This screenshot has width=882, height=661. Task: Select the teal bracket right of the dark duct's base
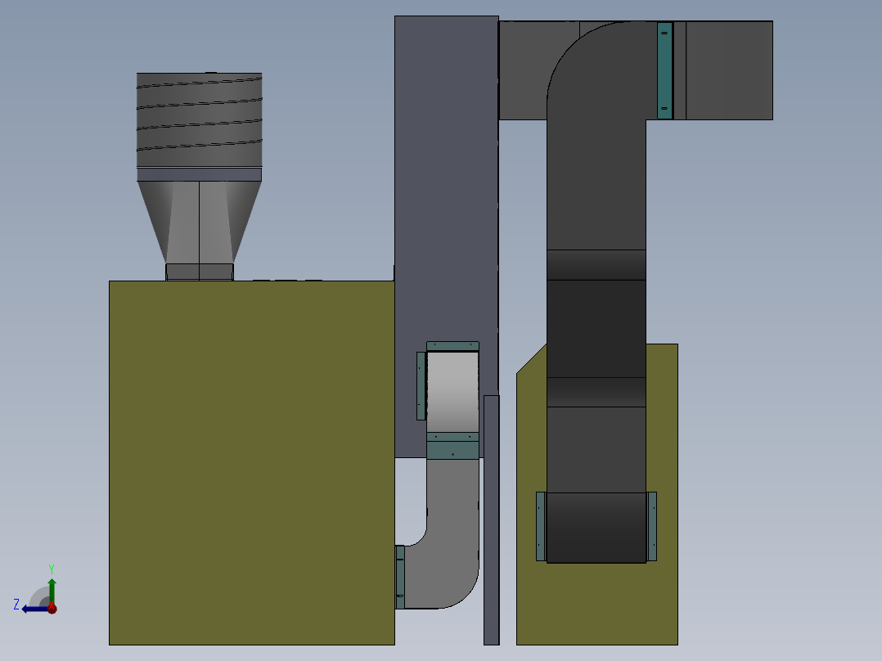(x=652, y=526)
